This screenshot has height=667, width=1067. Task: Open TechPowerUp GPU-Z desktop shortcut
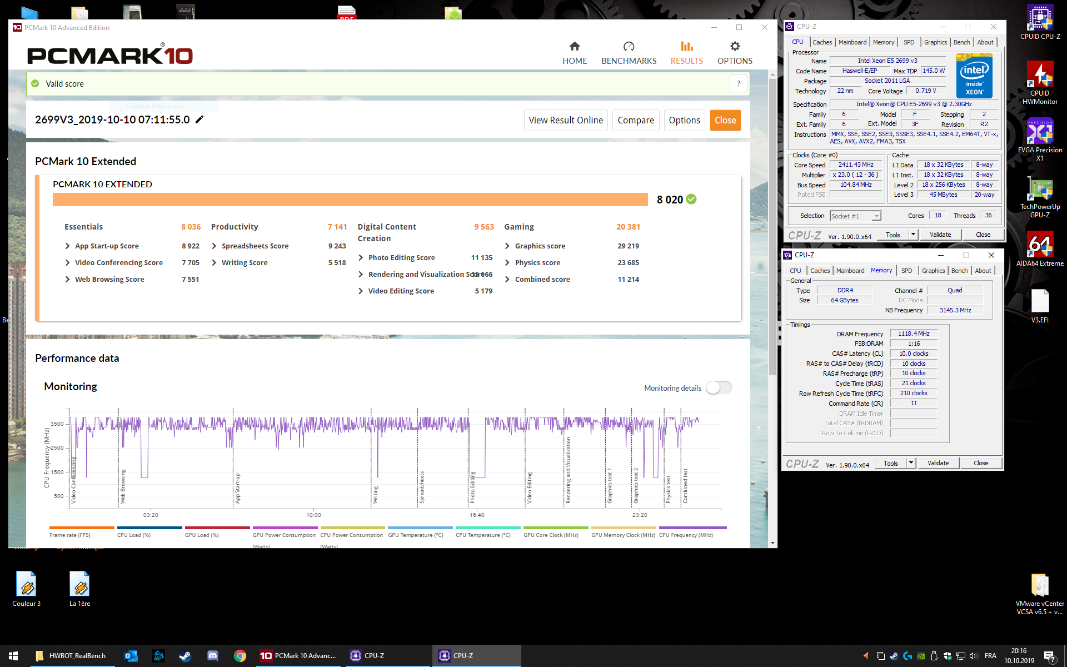[1040, 198]
